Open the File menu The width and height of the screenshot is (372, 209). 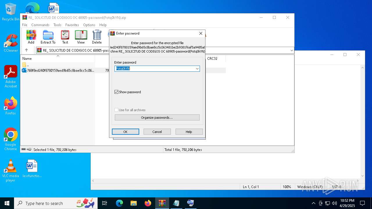click(25, 25)
